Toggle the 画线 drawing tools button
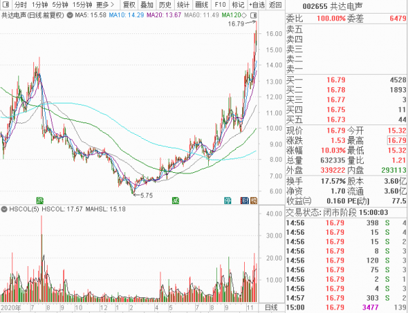 202,5
